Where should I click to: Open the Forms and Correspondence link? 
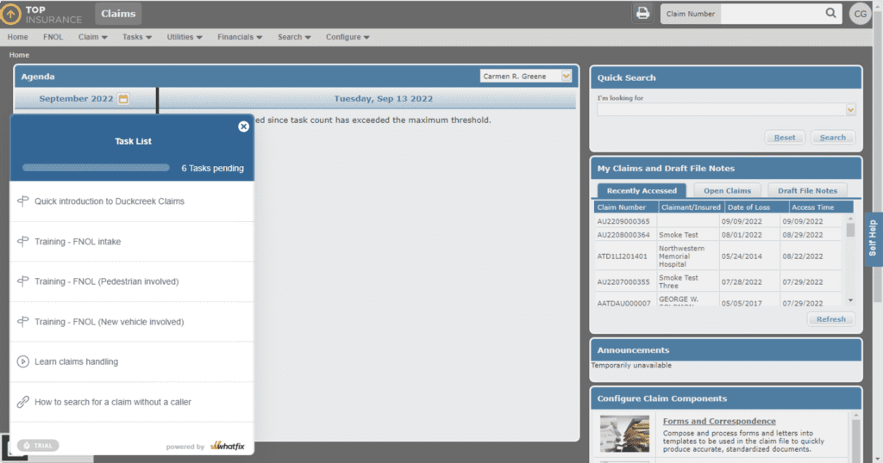[719, 421]
